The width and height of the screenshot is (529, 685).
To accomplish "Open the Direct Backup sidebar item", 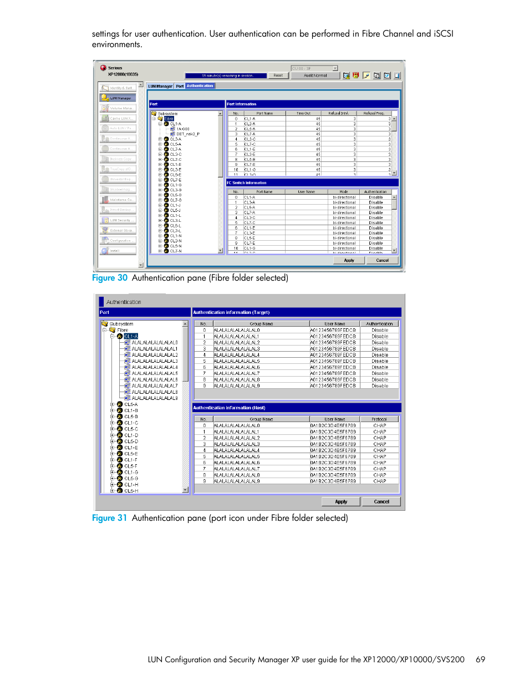I will click(118, 210).
